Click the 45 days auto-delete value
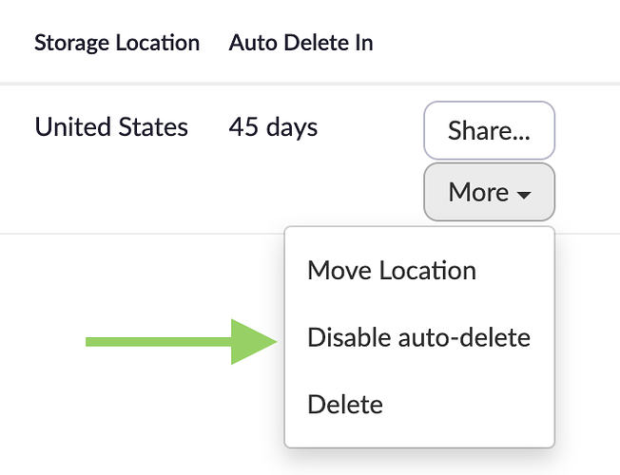Screen dimensions: 620x475 coord(273,127)
